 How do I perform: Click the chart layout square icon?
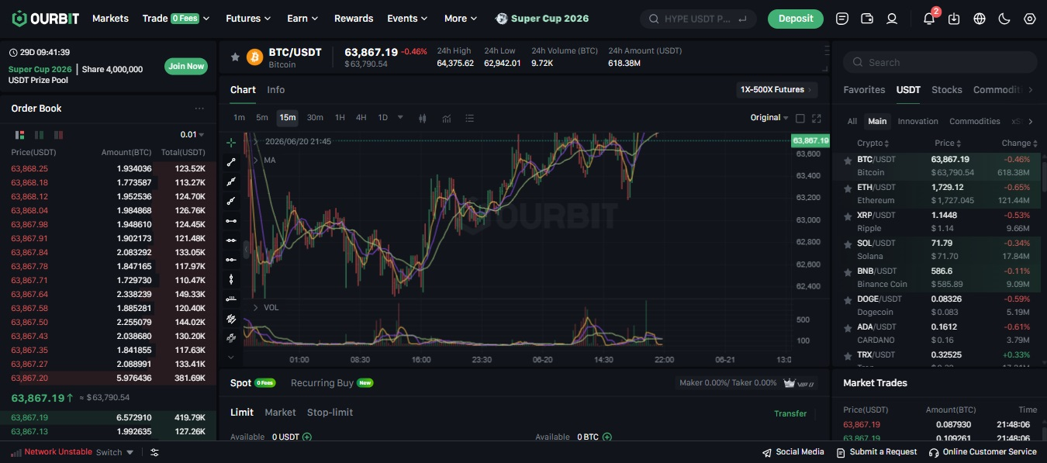(800, 119)
